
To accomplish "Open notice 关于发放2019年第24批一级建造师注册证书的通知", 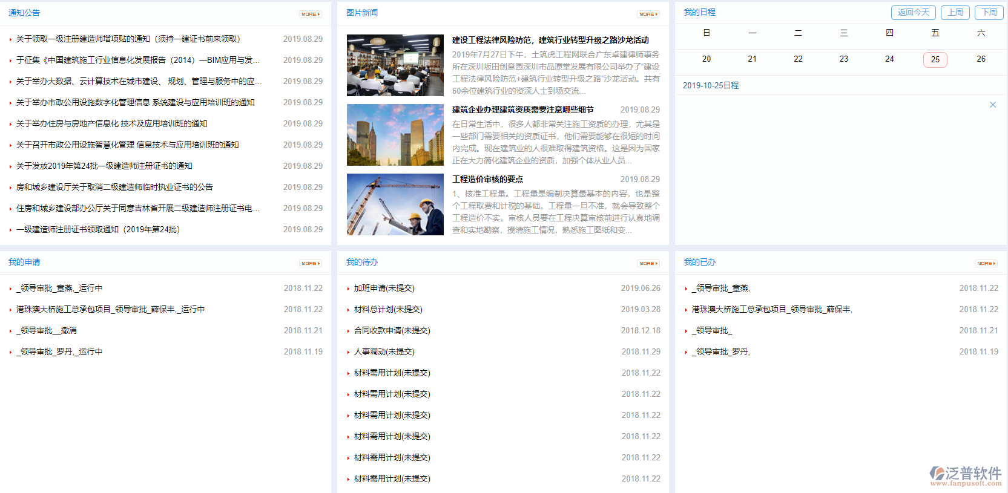I will (104, 166).
